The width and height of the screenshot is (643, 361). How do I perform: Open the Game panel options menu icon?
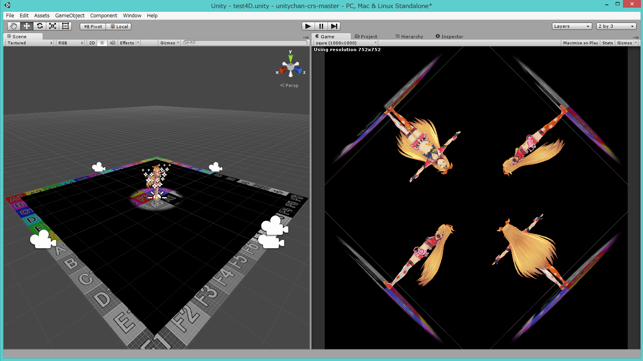636,37
